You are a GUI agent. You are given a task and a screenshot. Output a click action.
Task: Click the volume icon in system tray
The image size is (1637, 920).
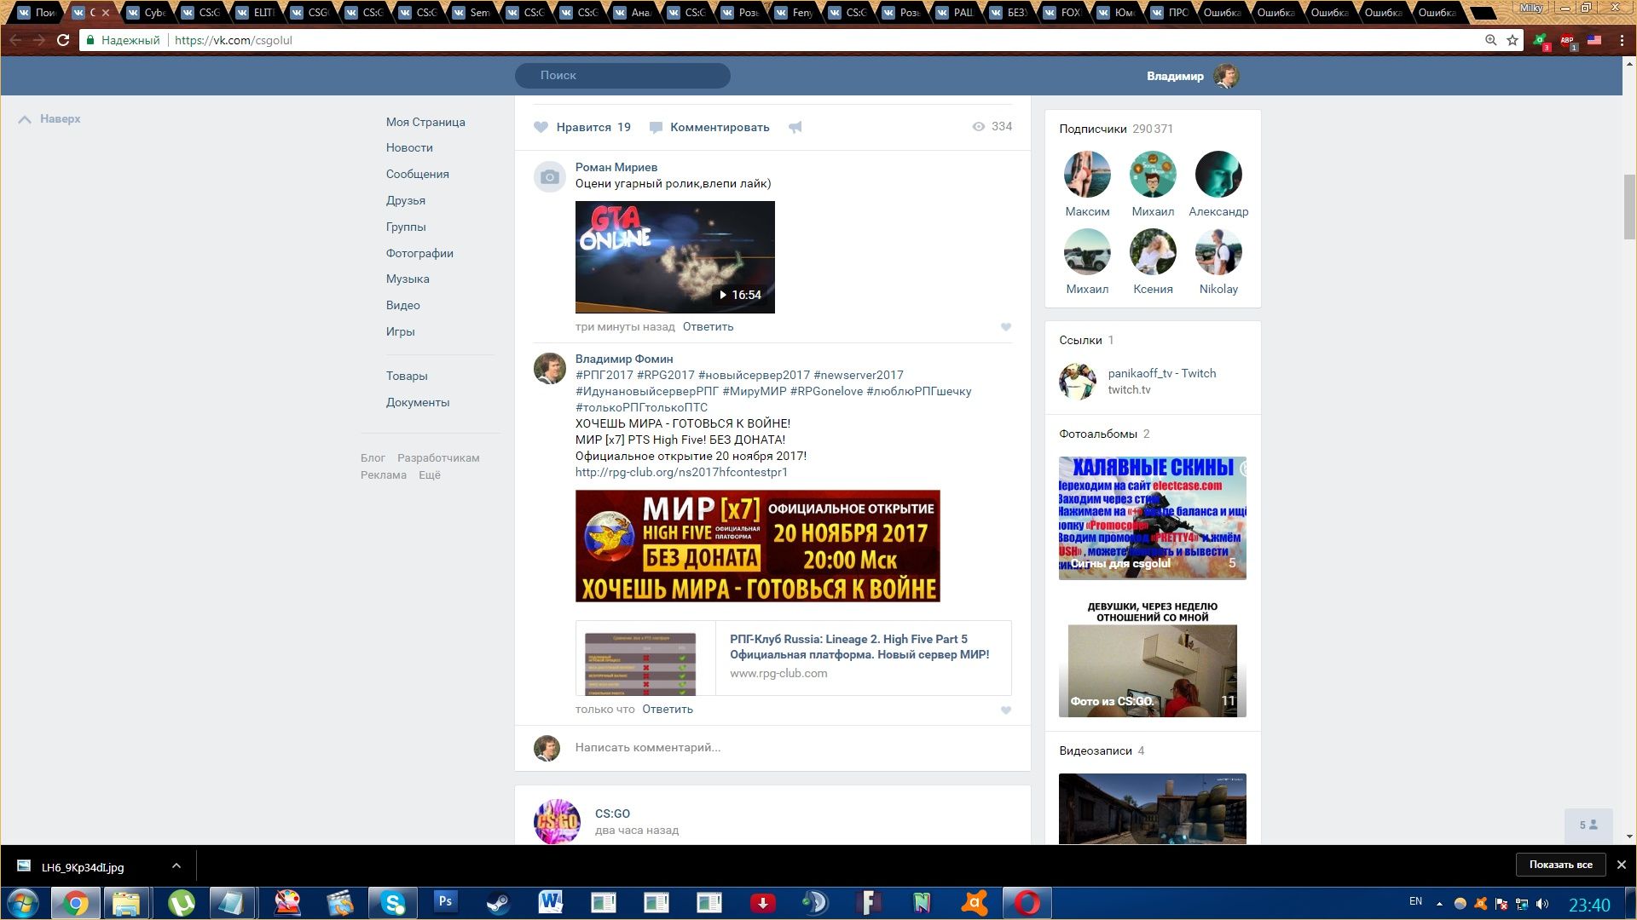pos(1542,904)
